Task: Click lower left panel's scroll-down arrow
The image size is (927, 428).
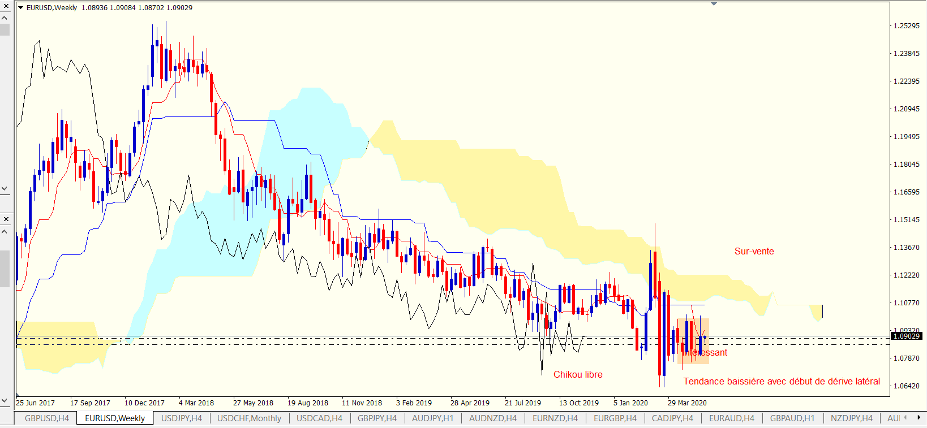Action: coord(5,401)
